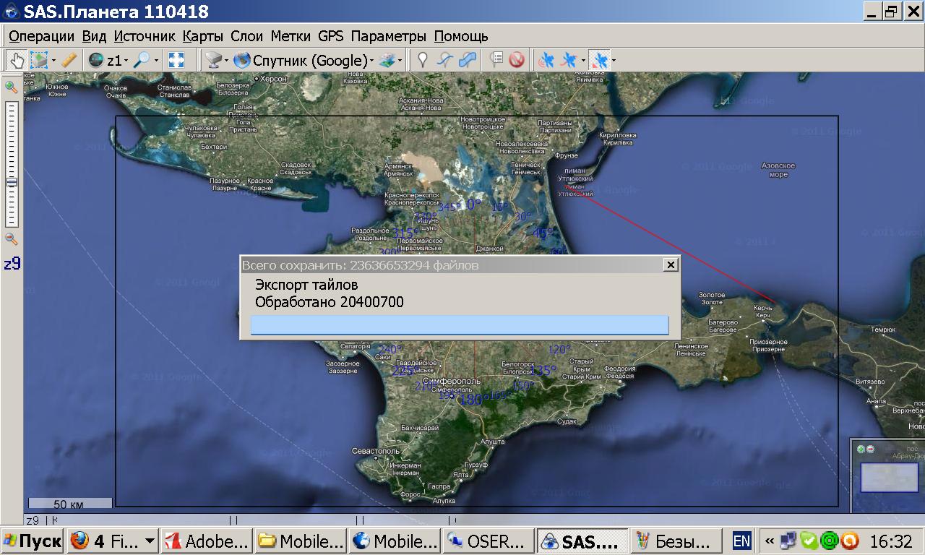Click the add polygon tool icon

(468, 61)
